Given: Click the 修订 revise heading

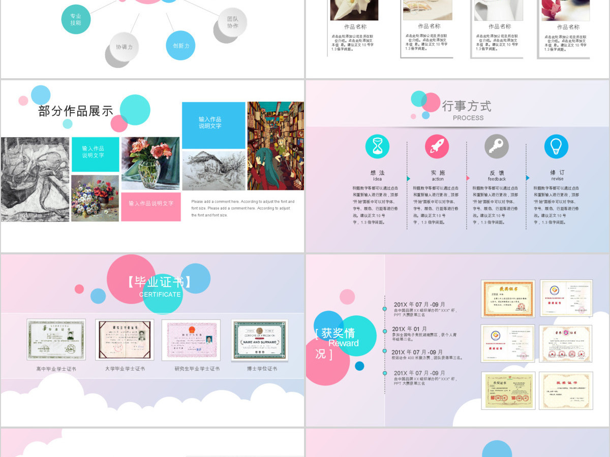Looking at the screenshot, I should tap(557, 176).
